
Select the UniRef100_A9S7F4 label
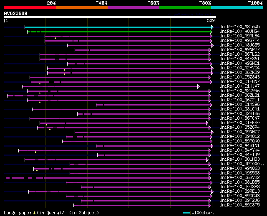(x=239, y=41)
